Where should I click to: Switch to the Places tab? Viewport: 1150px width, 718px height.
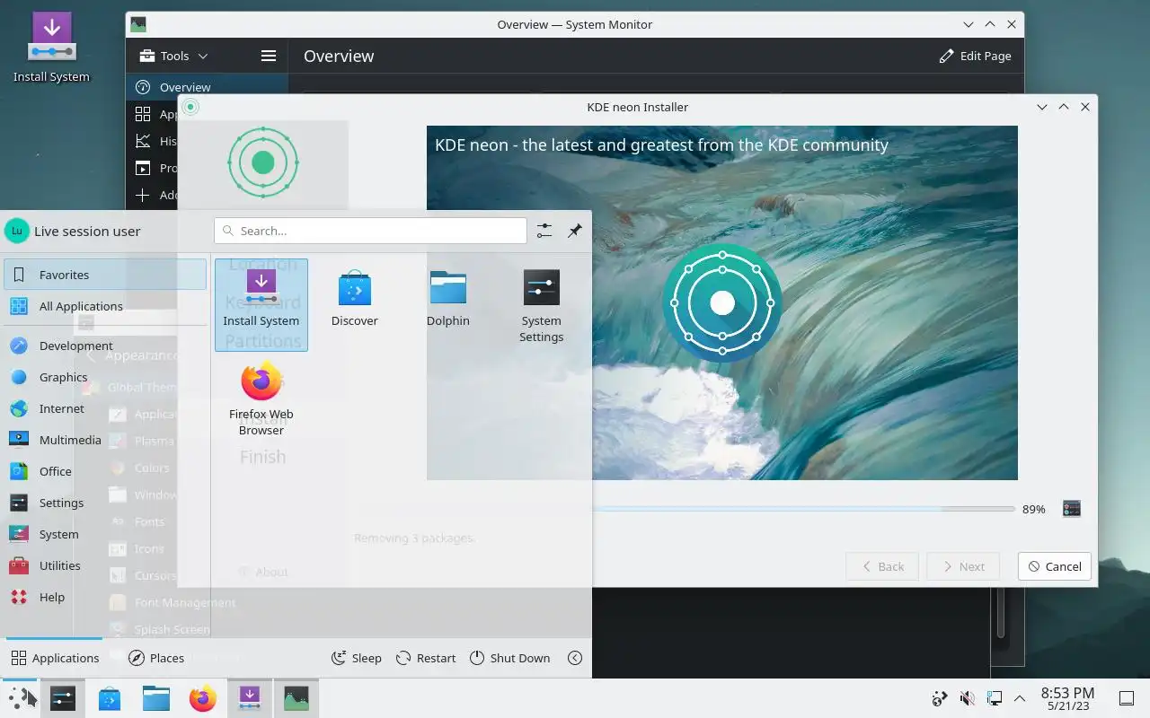pyautogui.click(x=156, y=658)
